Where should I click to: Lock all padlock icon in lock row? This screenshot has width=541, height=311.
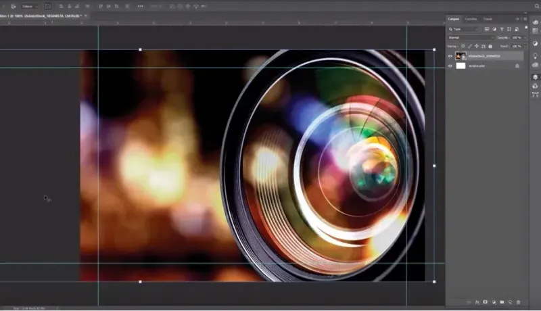490,46
